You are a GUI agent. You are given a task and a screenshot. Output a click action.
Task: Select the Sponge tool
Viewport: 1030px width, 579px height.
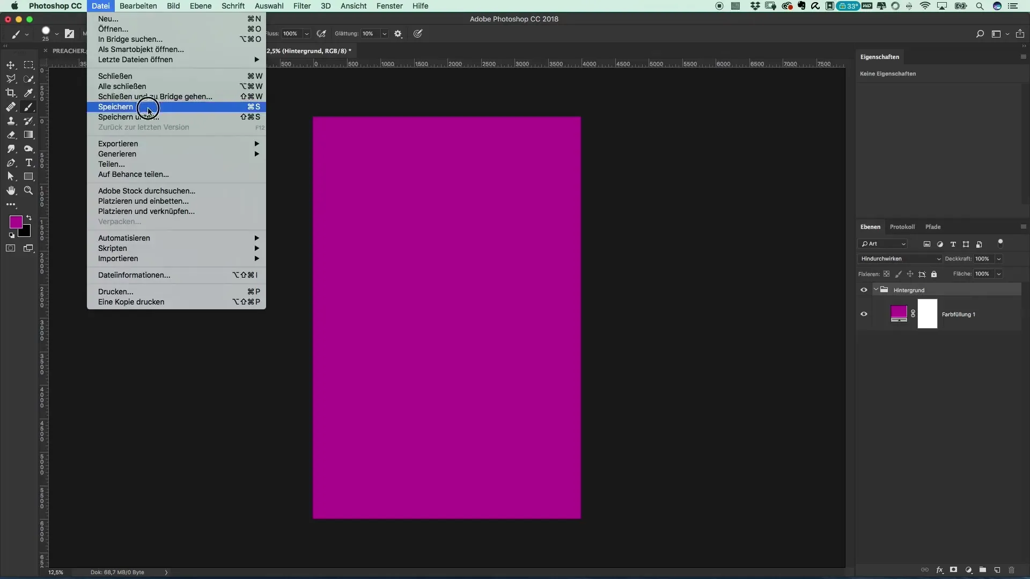28,149
